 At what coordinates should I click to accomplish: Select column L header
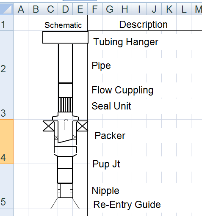coord(184,9)
